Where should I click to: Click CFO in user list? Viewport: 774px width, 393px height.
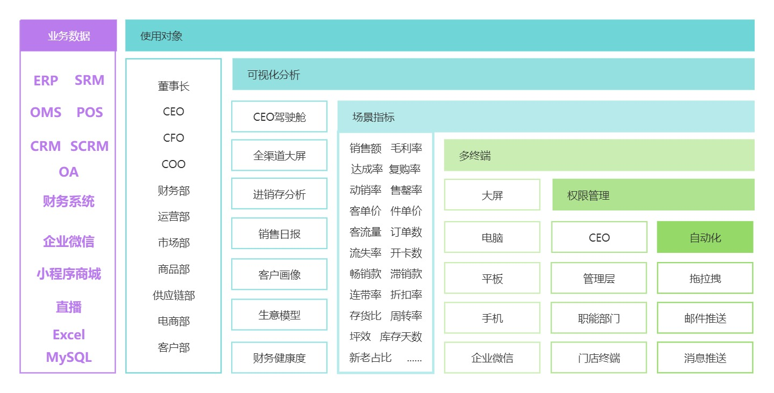pyautogui.click(x=174, y=138)
